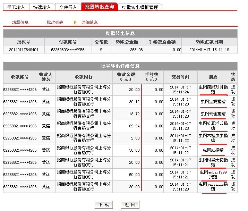This screenshot has height=211, width=248.
Task: Click the 批量转出查询 tab
Action: point(99,7)
